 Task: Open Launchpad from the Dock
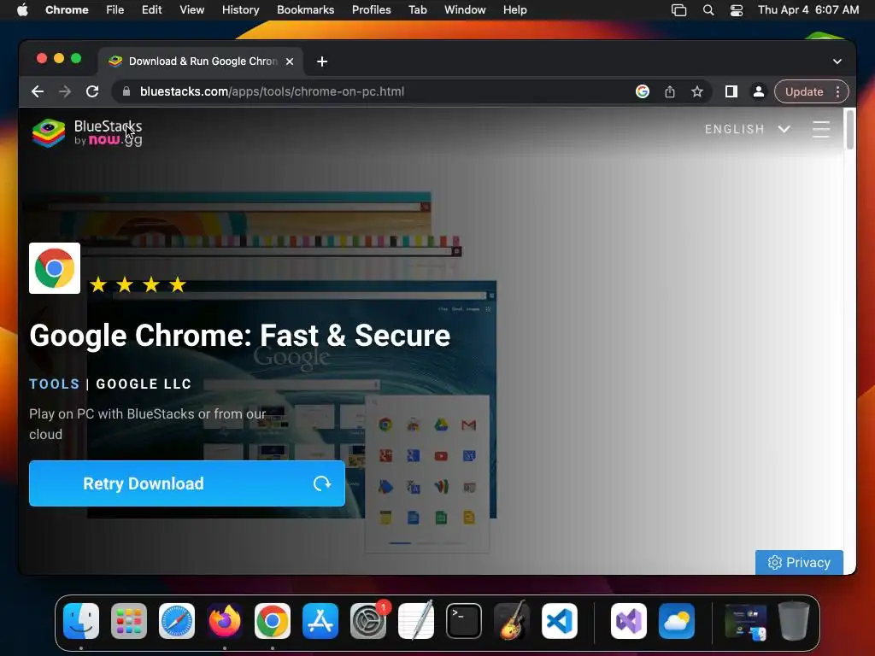coord(129,621)
